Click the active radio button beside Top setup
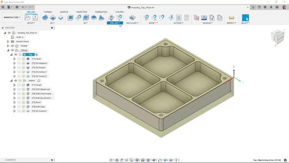 click(x=37, y=54)
